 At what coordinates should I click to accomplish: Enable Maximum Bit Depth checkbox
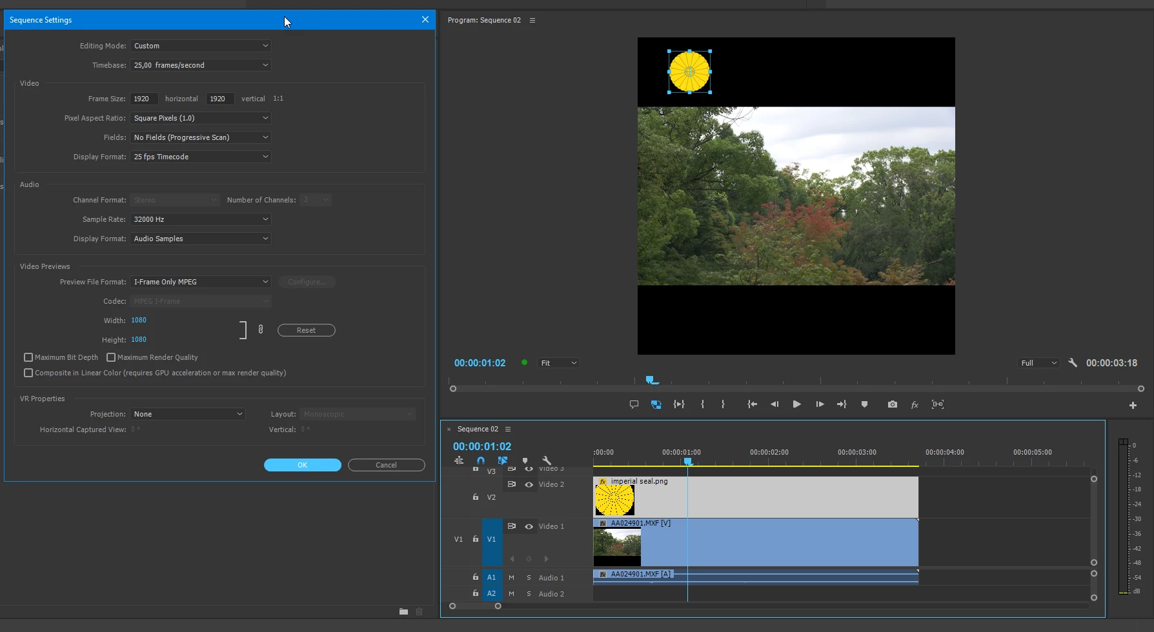click(28, 357)
